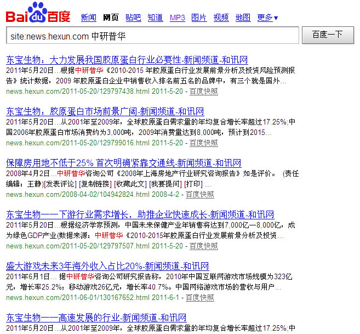This screenshot has height=334, width=360.
Task: Open the 知道 search tab
Action: (155, 18)
